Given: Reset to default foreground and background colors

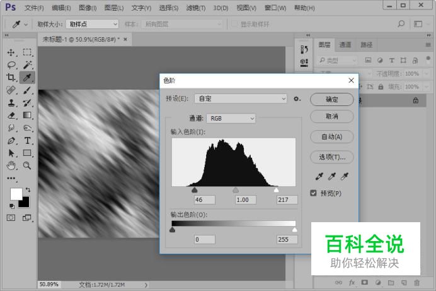Looking at the screenshot, I should (x=12, y=206).
